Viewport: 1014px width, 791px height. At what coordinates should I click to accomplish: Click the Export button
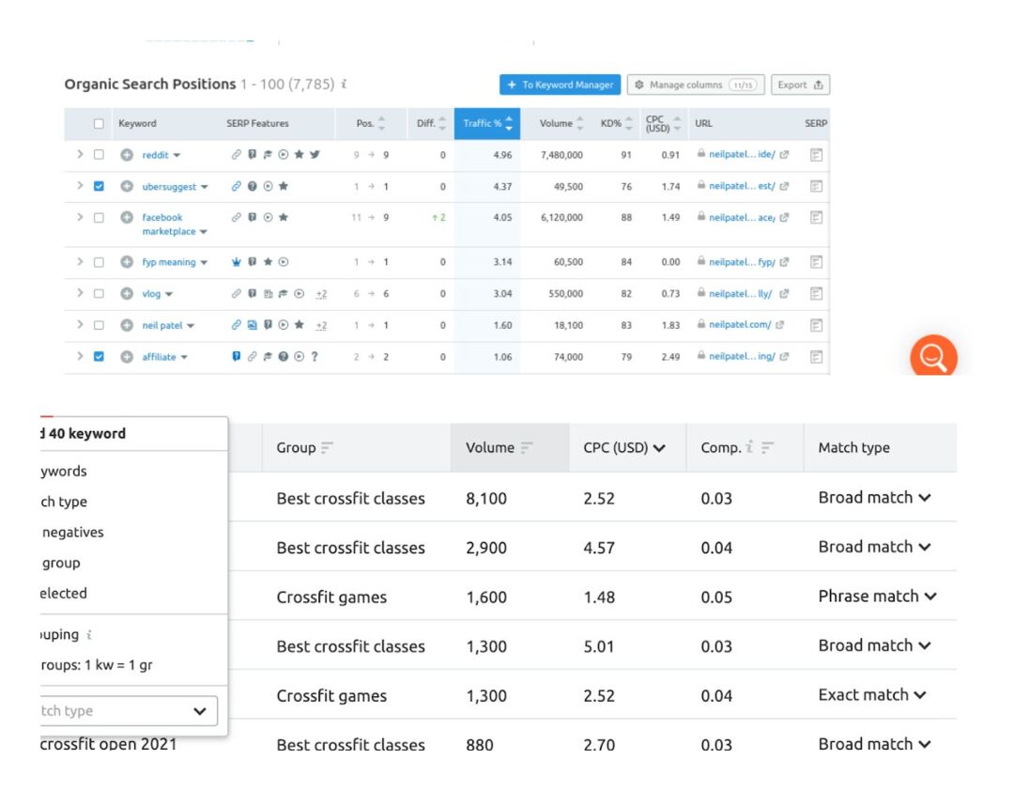coord(800,85)
